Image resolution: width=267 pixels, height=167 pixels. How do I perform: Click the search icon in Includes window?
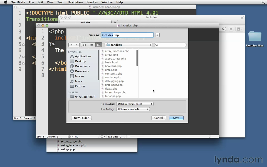pos(223,29)
